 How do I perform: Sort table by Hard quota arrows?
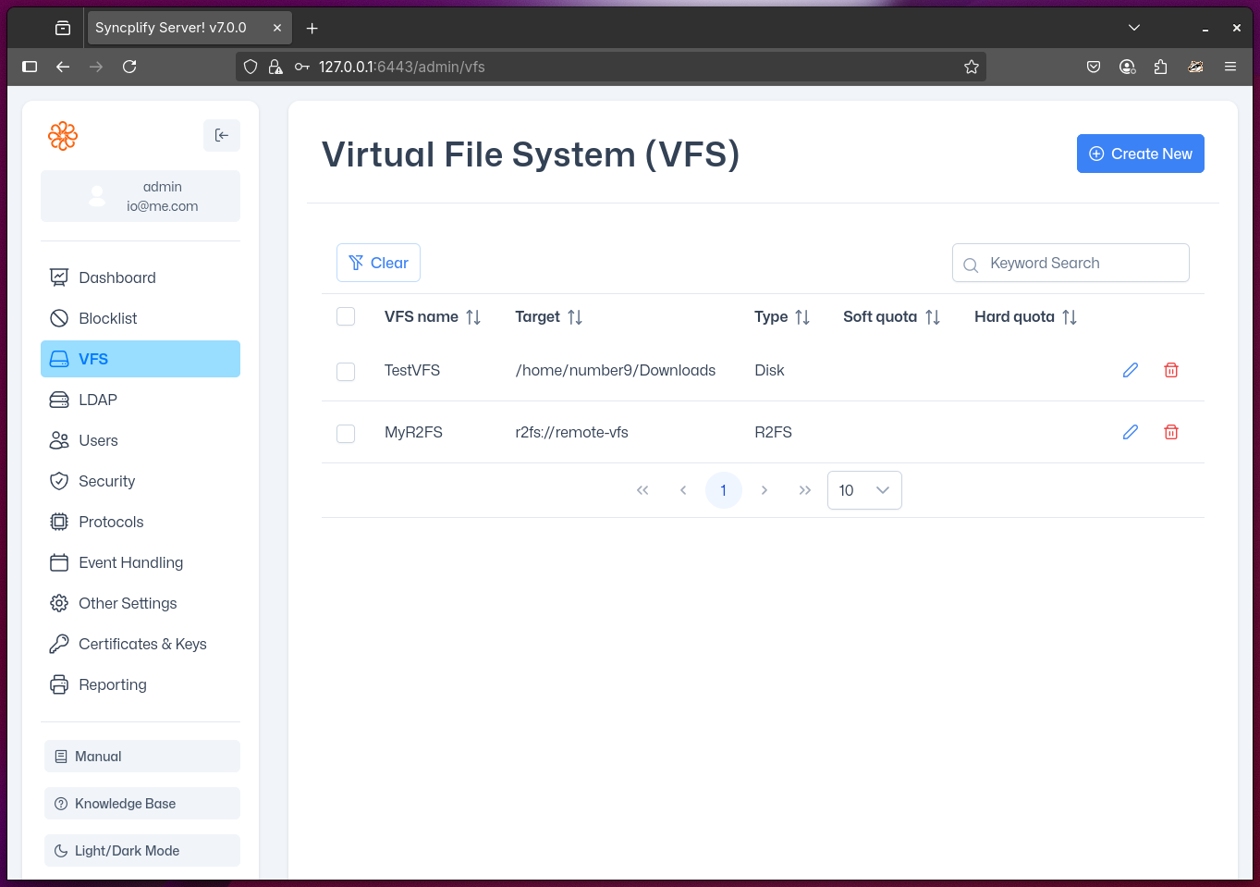tap(1070, 317)
